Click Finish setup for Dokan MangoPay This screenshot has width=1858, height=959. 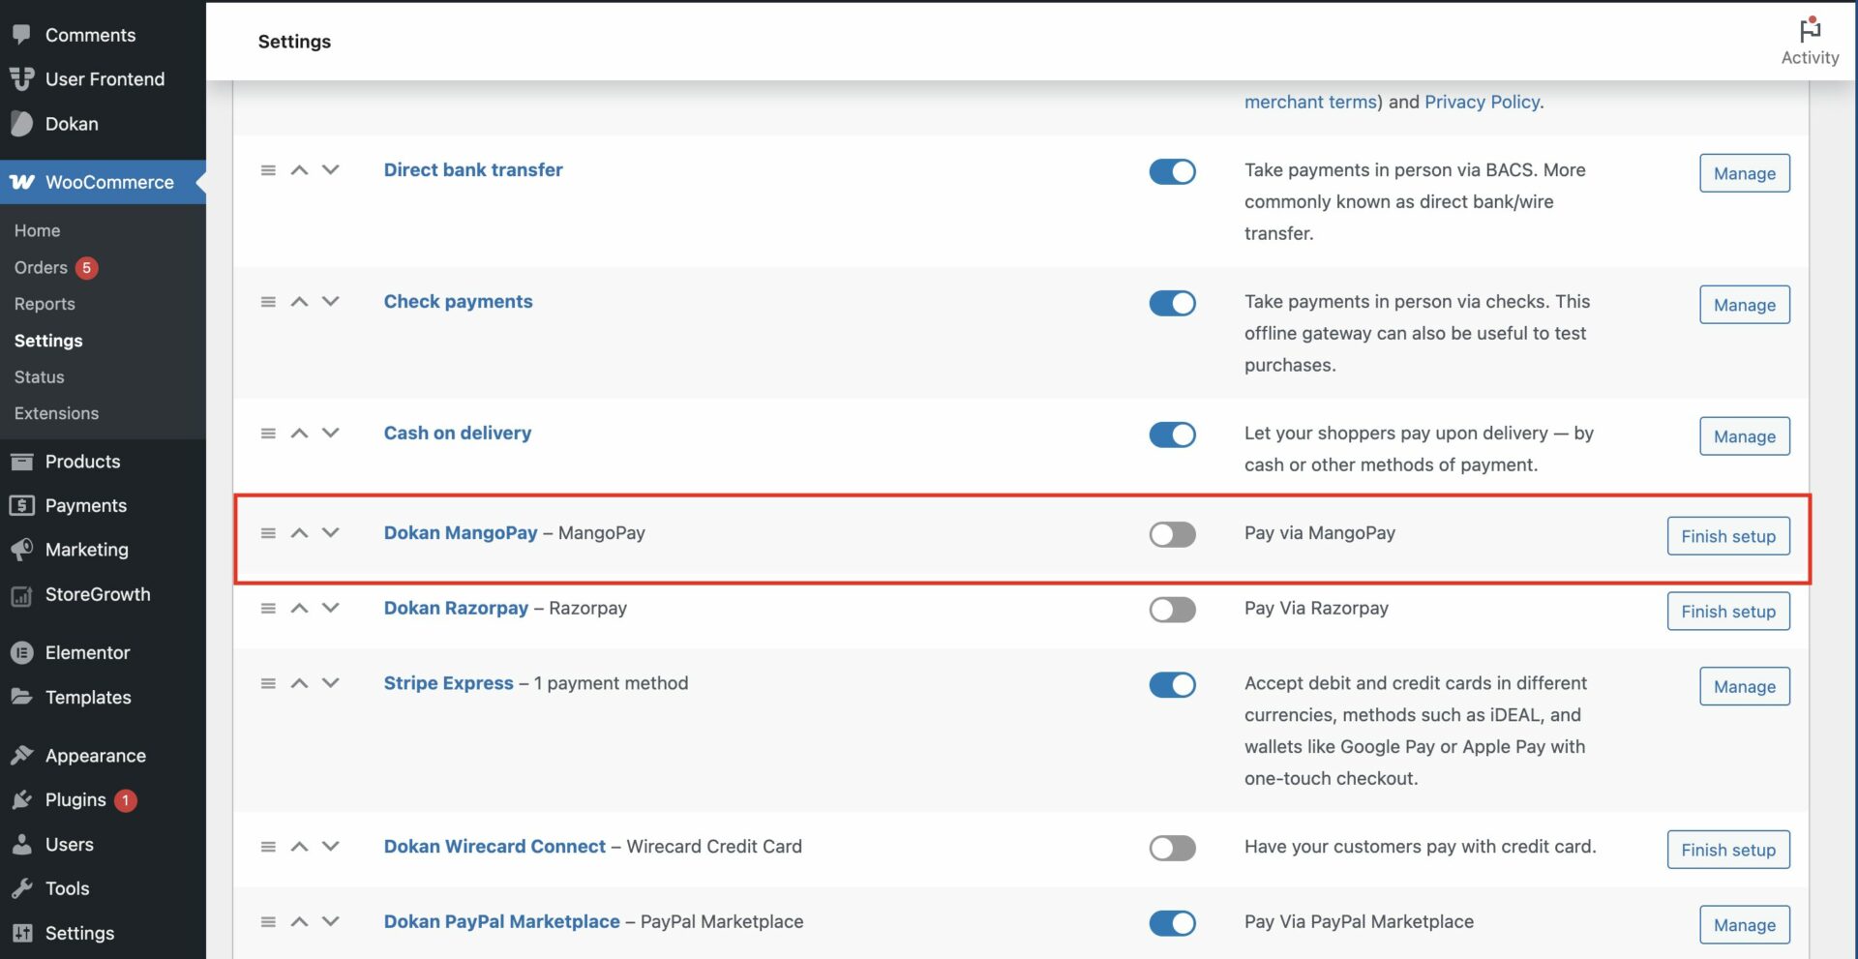1727,536
